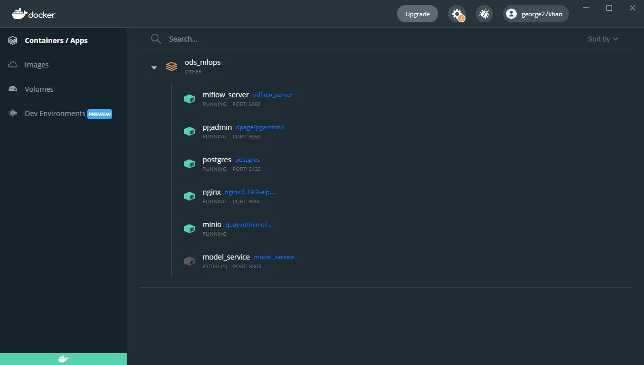This screenshot has width=644, height=365.
Task: Collapse the ods_mlops app group
Action: coord(154,67)
